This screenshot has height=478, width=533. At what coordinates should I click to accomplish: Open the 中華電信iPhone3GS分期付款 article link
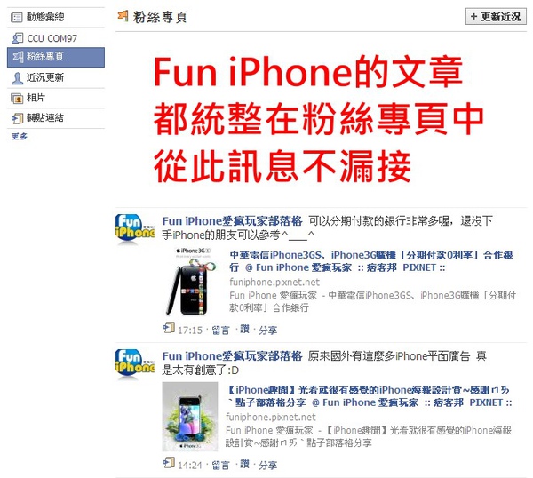[371, 261]
